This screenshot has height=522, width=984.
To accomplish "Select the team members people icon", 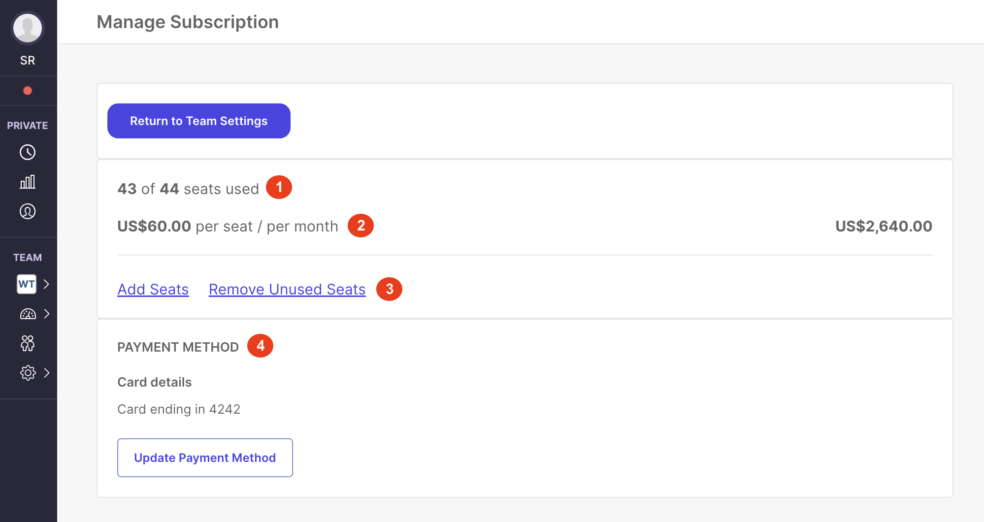I will pos(28,343).
